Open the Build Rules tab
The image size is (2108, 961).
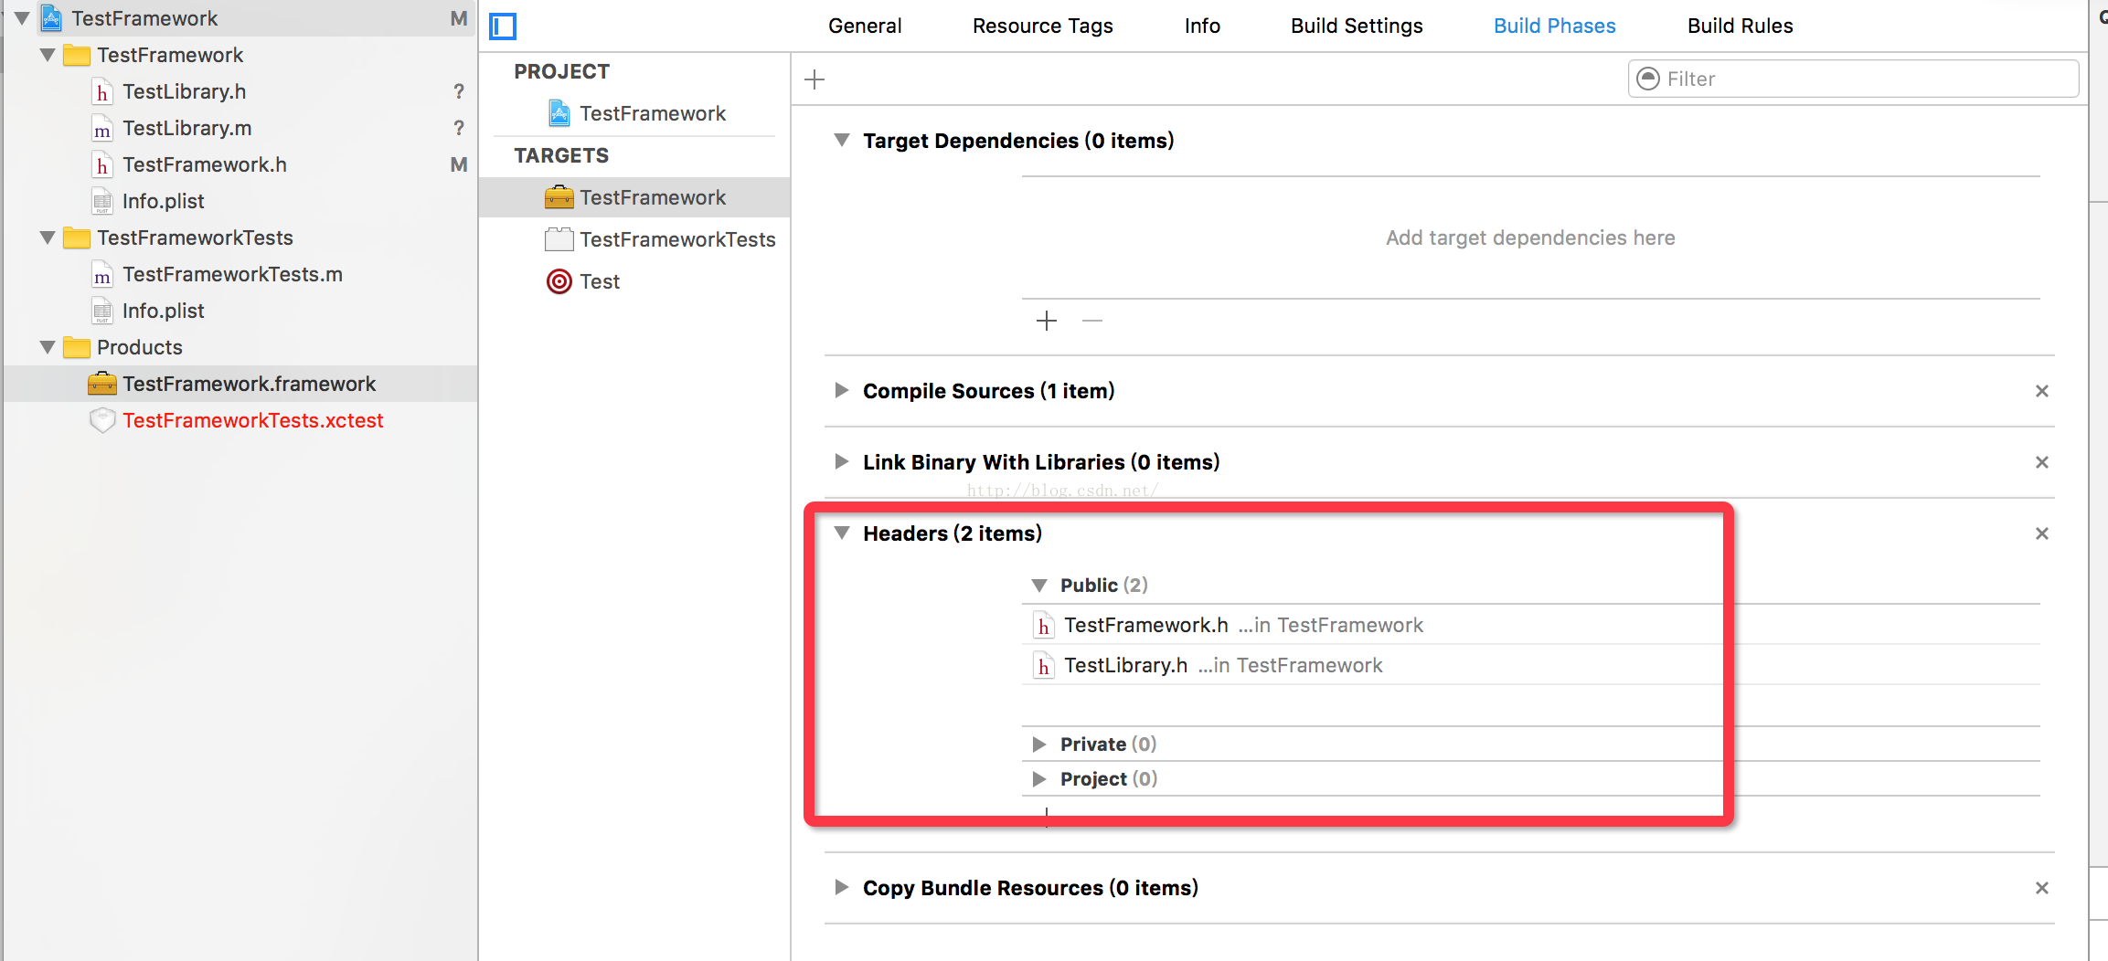tap(1740, 26)
